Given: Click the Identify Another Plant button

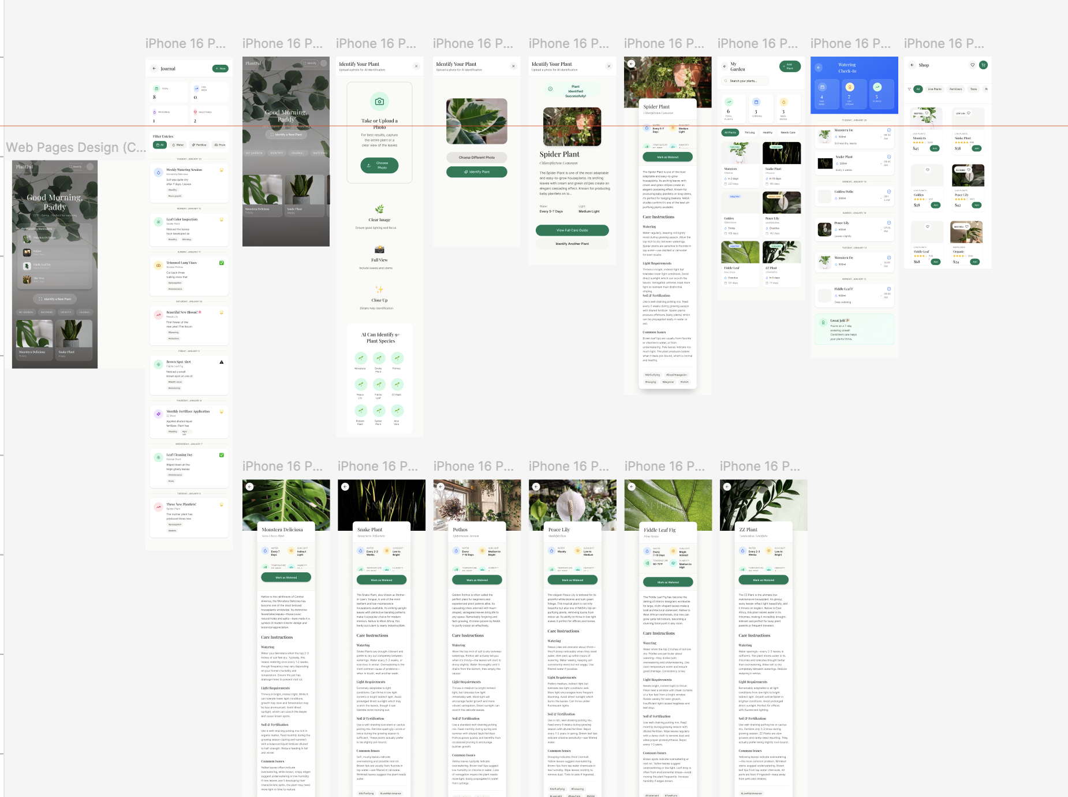Looking at the screenshot, I should click(x=572, y=244).
